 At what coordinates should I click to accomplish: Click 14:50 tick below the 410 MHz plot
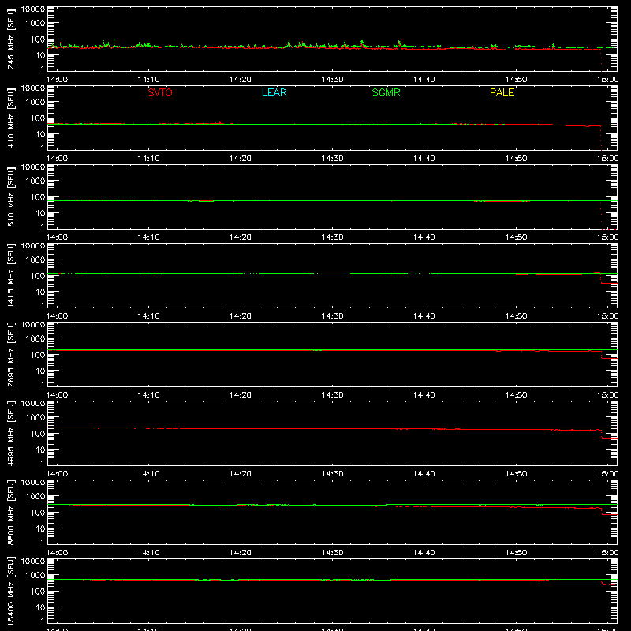516,159
